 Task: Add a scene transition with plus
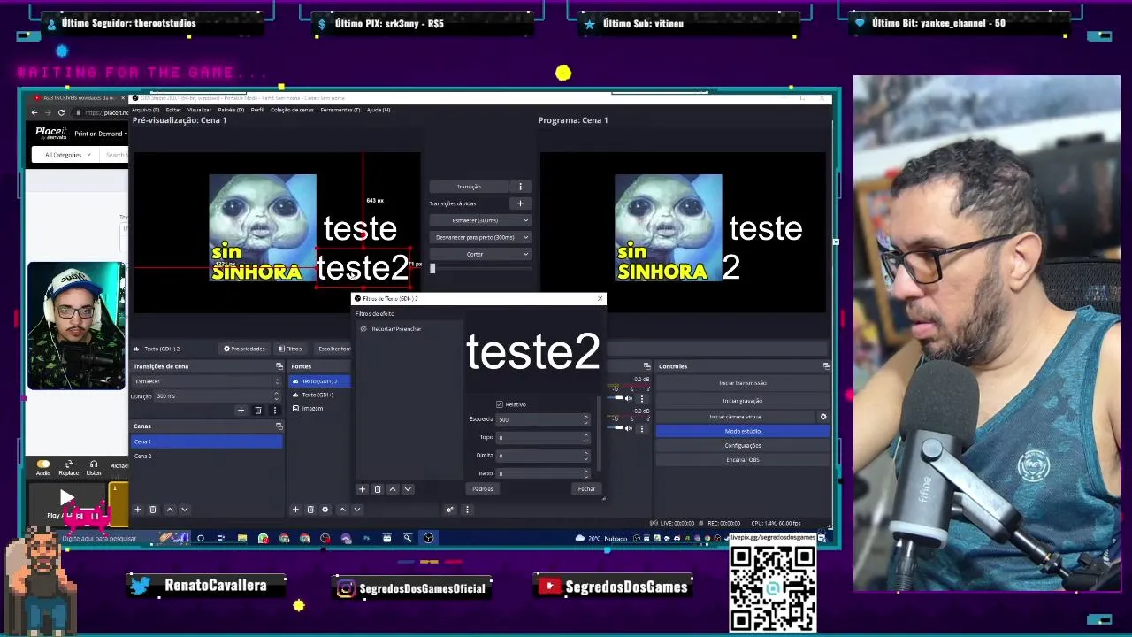click(241, 411)
